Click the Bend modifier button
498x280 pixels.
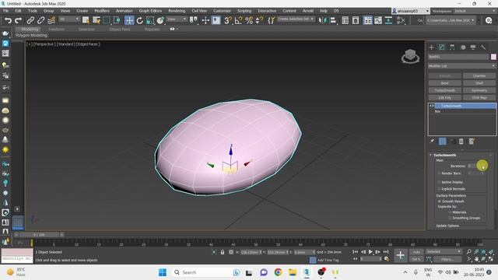(444, 83)
